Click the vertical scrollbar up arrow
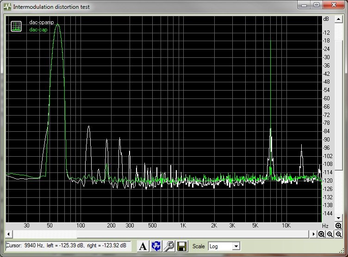 tap(338, 19)
